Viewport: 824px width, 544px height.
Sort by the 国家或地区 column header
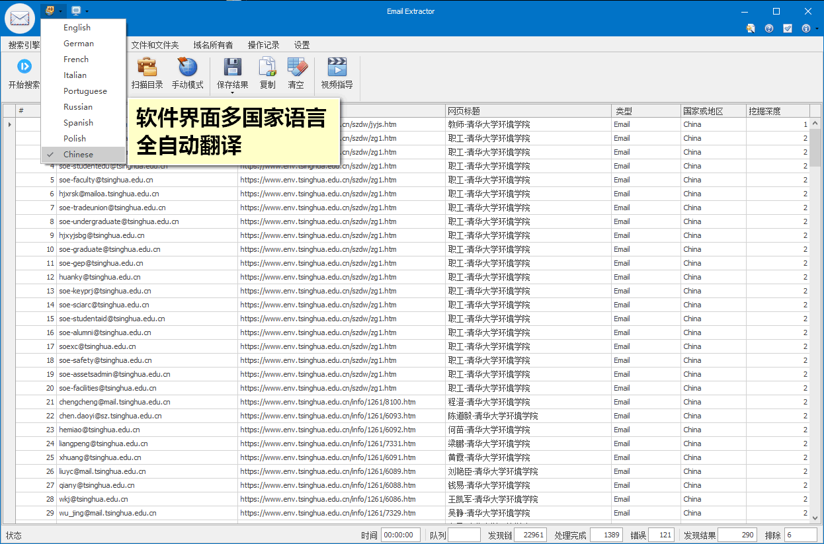click(714, 111)
